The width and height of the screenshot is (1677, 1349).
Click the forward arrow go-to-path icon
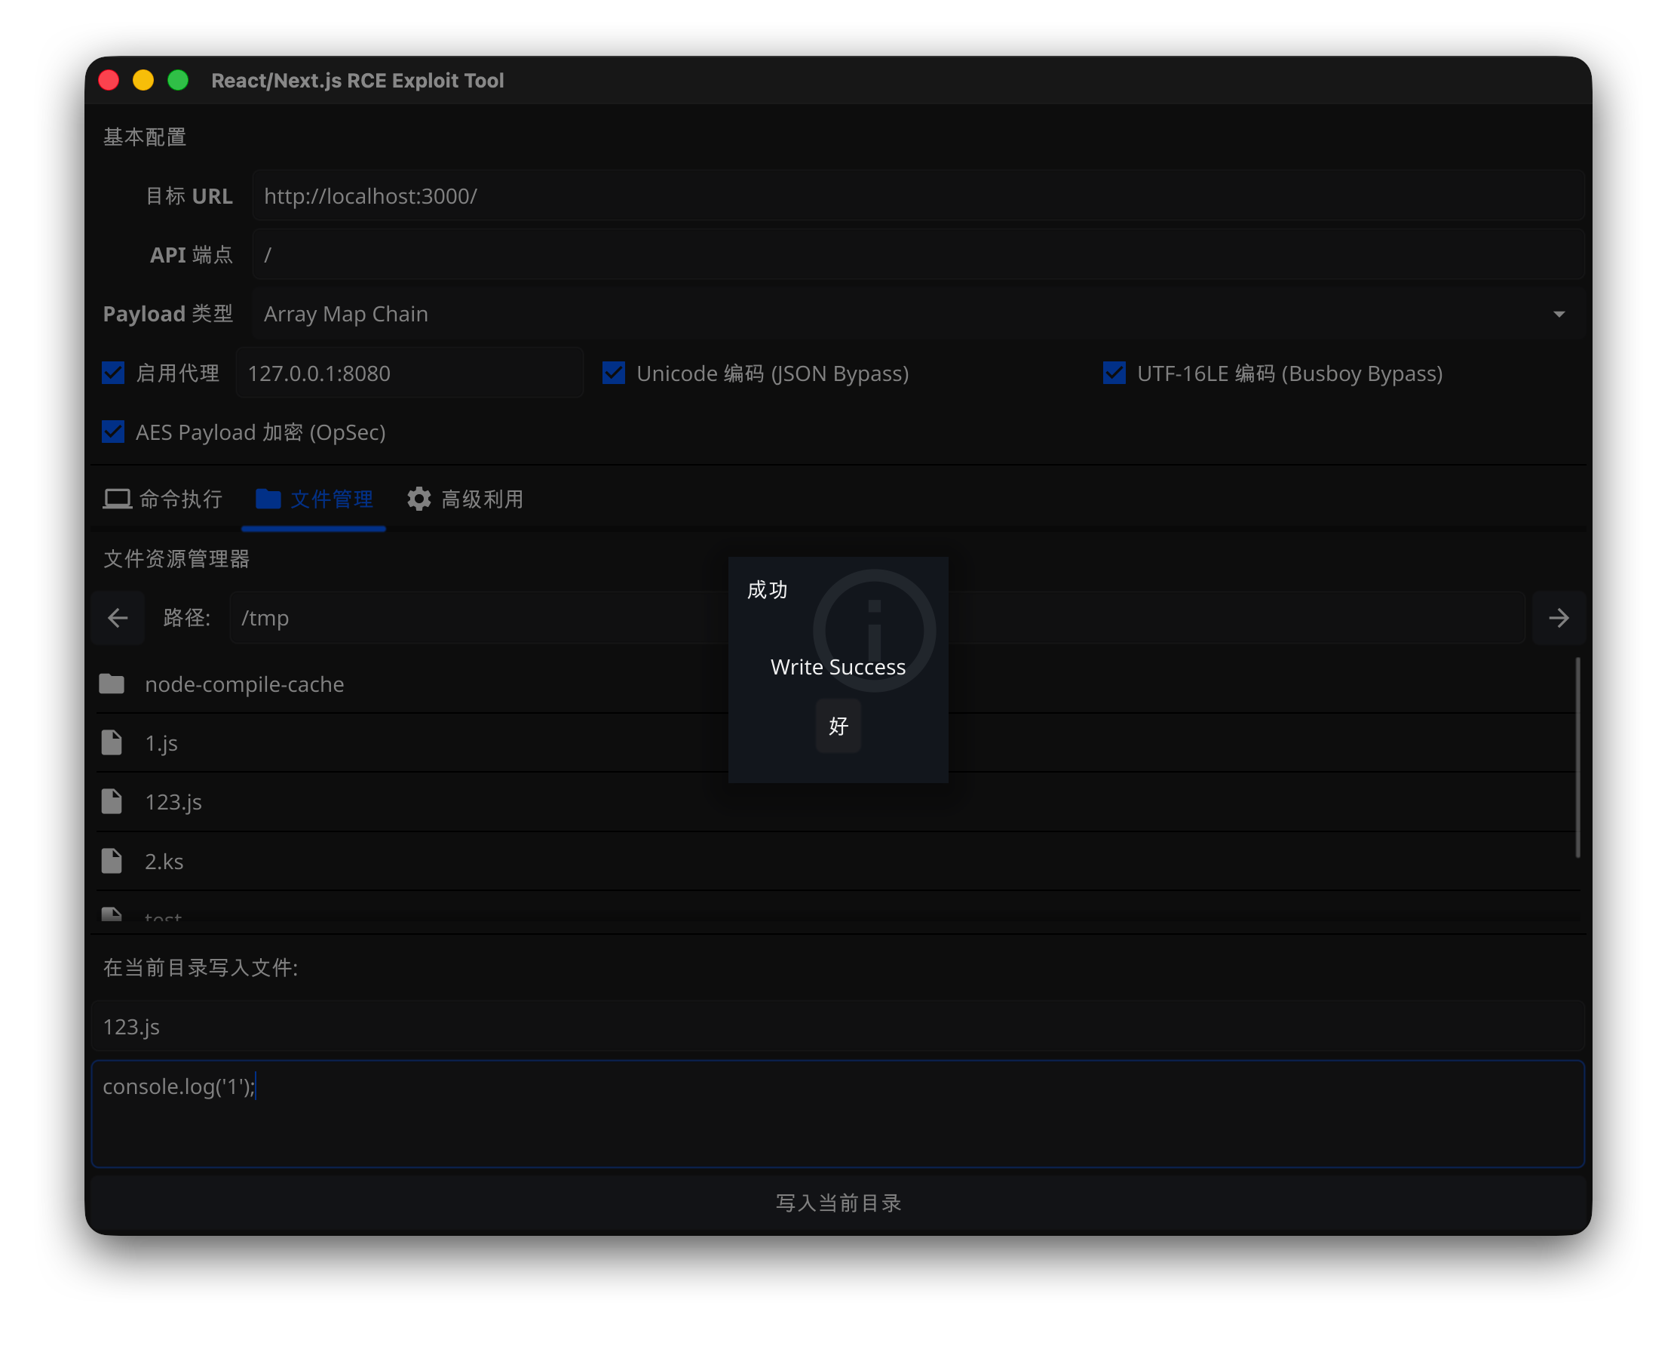click(x=1558, y=618)
